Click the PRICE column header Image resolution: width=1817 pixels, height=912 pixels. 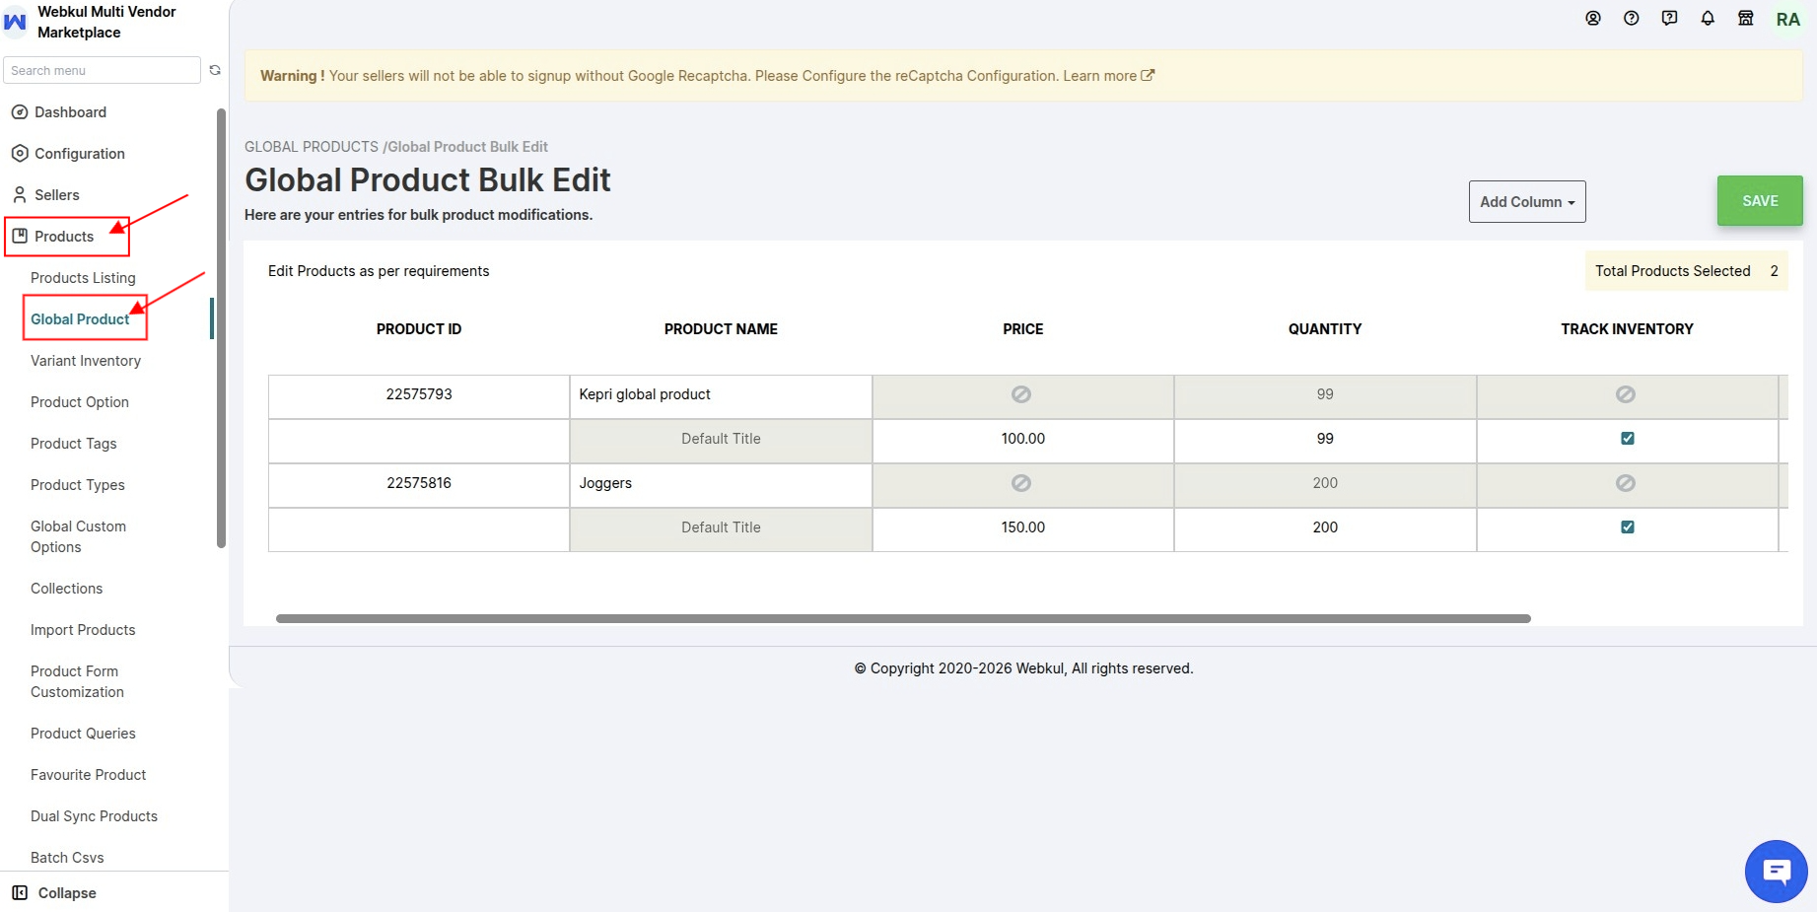1023,329
